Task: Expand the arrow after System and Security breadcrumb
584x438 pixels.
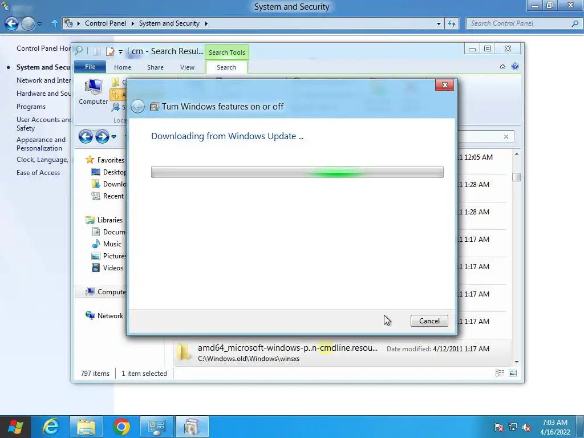Action: tap(206, 23)
